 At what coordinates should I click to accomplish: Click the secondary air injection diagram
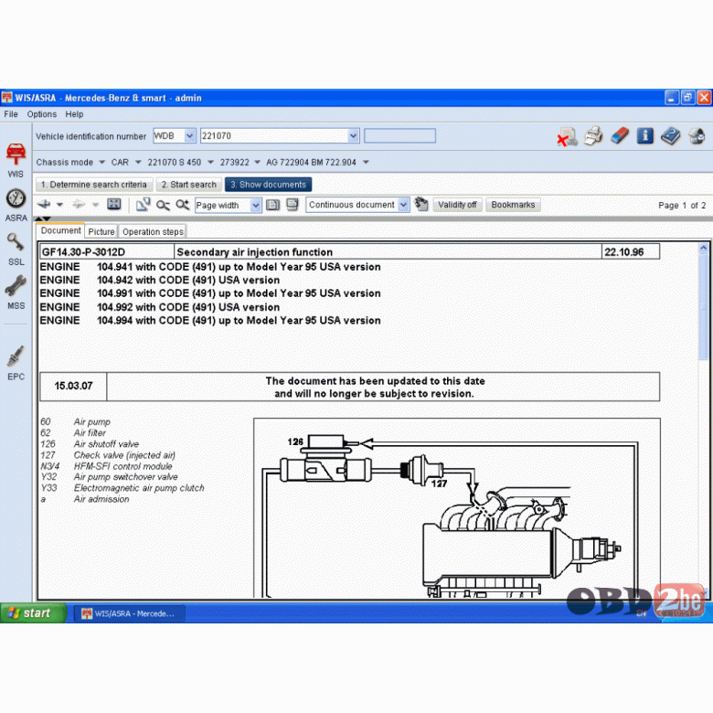[x=456, y=508]
